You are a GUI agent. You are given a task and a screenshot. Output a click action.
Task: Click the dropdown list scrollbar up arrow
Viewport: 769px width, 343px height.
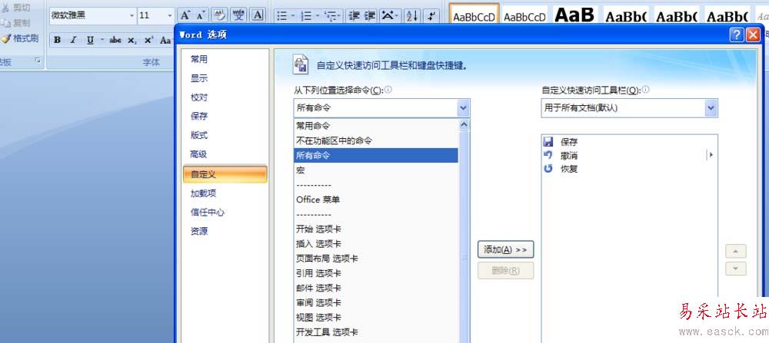(x=464, y=125)
